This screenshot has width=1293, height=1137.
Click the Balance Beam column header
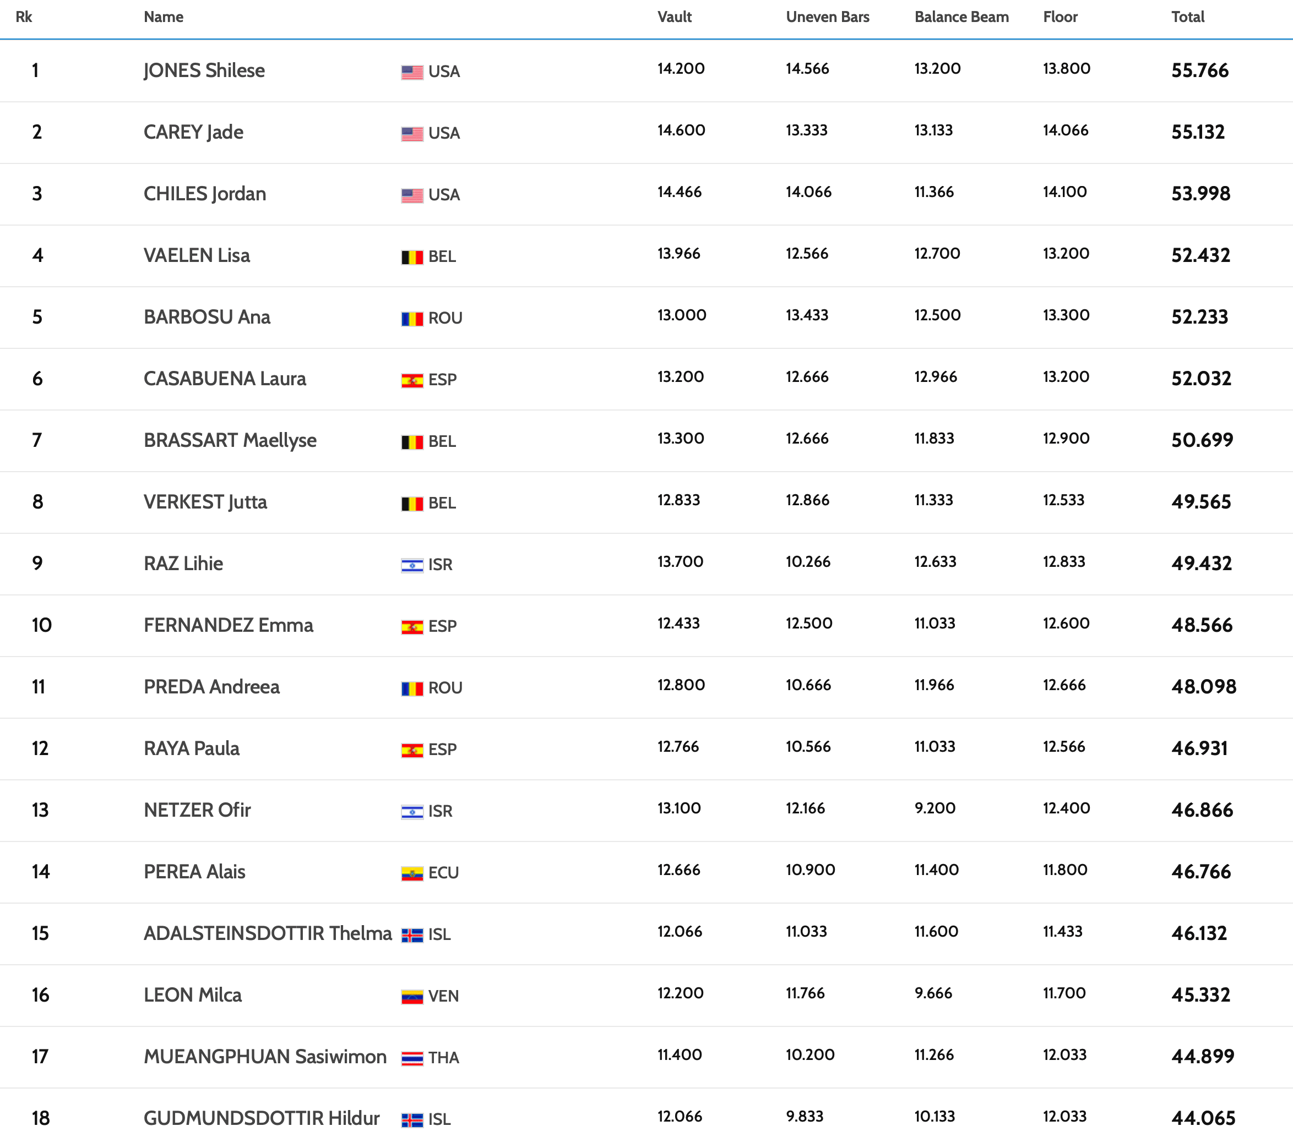point(961,17)
